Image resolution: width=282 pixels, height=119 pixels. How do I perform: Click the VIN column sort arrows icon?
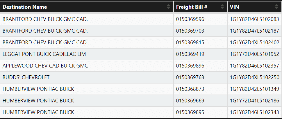pyautogui.click(x=276, y=7)
